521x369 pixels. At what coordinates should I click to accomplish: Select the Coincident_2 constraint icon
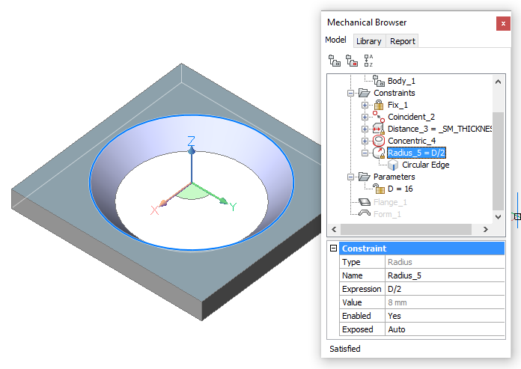(x=379, y=117)
